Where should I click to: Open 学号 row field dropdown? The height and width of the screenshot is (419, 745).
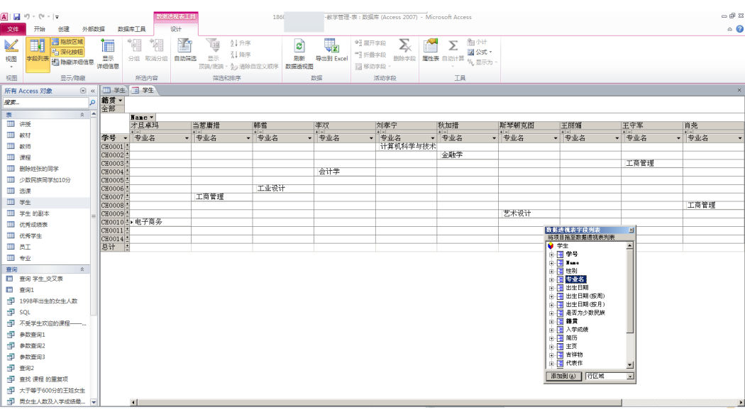click(x=125, y=138)
